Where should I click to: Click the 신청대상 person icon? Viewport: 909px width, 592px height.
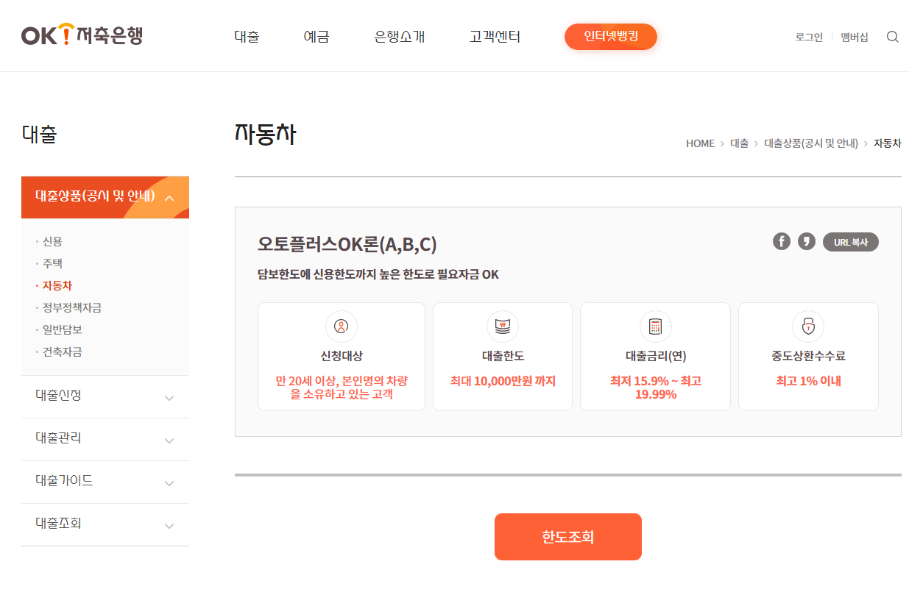tap(341, 327)
